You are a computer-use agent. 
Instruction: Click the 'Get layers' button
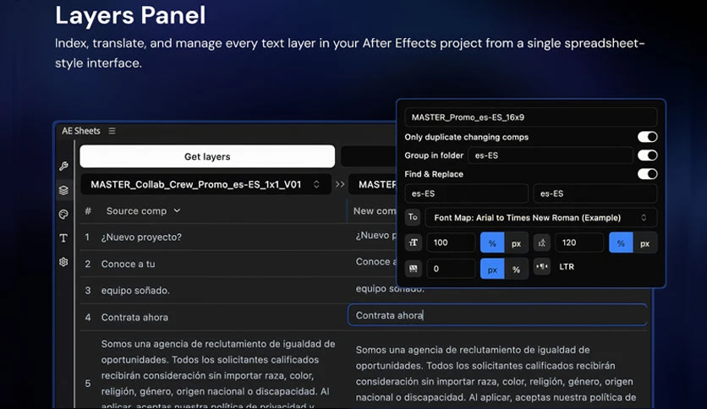207,156
